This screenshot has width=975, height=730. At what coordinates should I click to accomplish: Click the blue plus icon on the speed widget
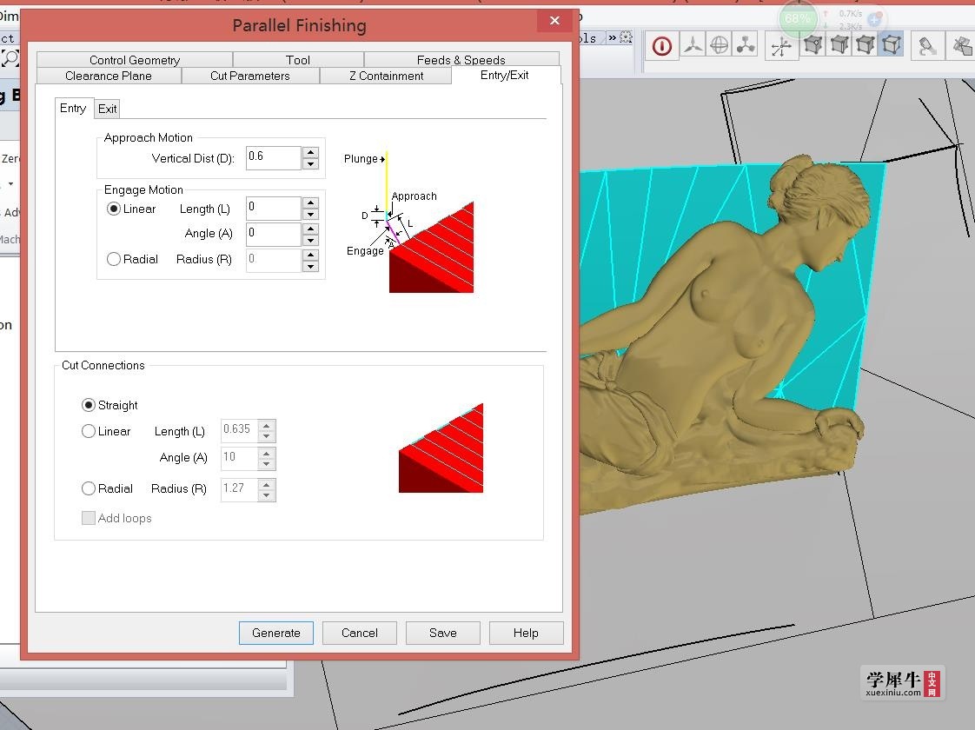point(874,19)
